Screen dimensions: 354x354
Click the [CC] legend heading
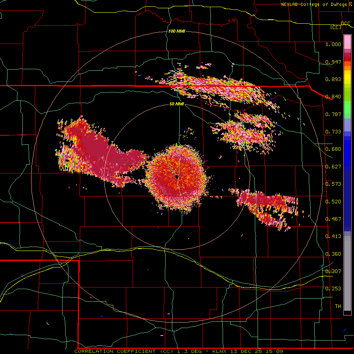click(336, 27)
